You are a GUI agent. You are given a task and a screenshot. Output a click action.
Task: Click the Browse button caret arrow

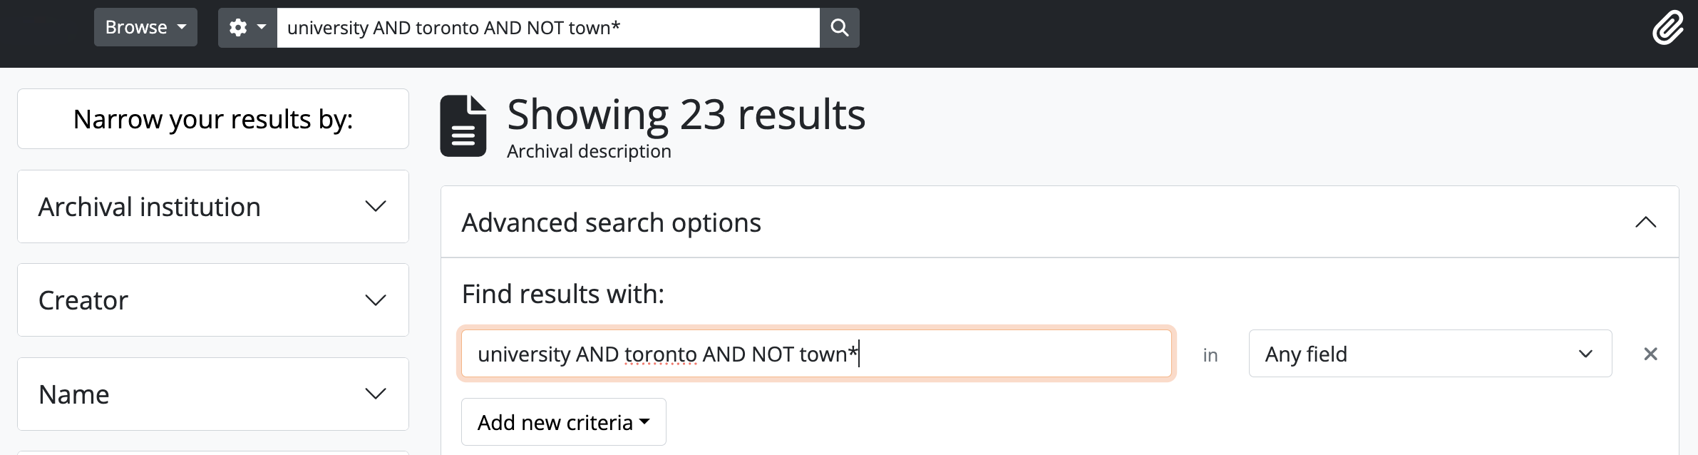pyautogui.click(x=182, y=28)
